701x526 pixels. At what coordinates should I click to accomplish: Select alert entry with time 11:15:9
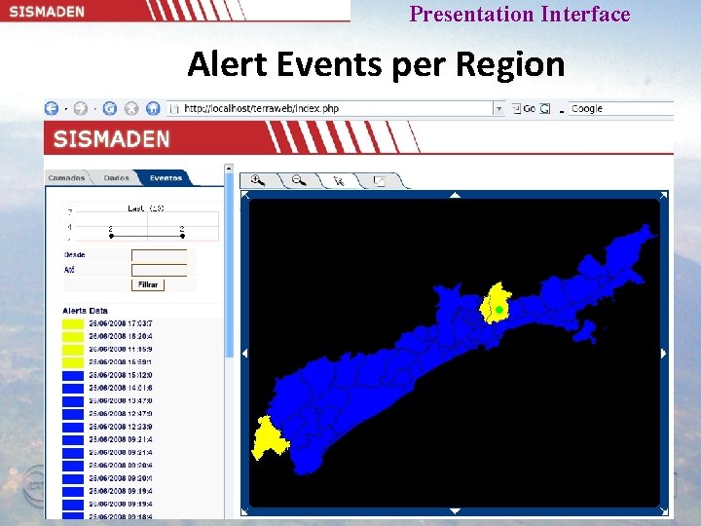(x=121, y=350)
